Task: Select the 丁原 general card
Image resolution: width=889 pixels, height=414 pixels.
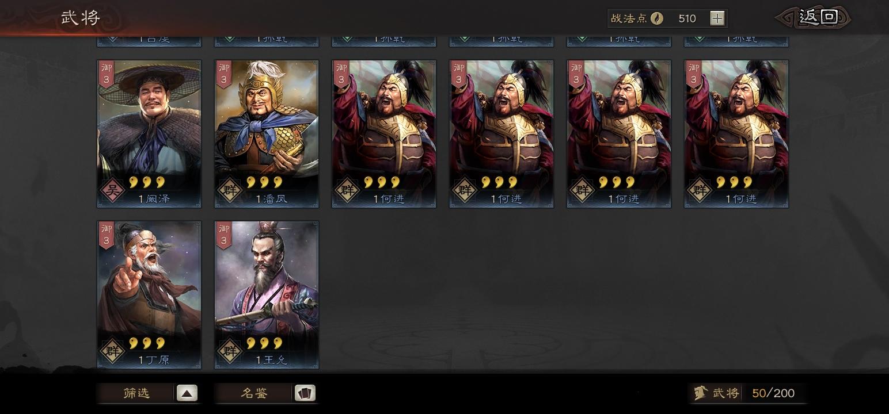Action: [x=149, y=295]
